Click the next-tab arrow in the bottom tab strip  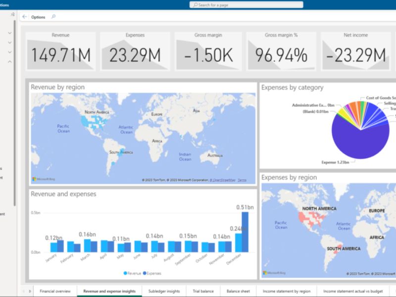click(x=29, y=291)
